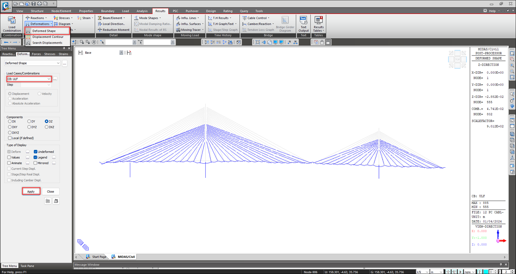Enable the Animate checkbox
The height and width of the screenshot is (274, 516).
coord(9,163)
